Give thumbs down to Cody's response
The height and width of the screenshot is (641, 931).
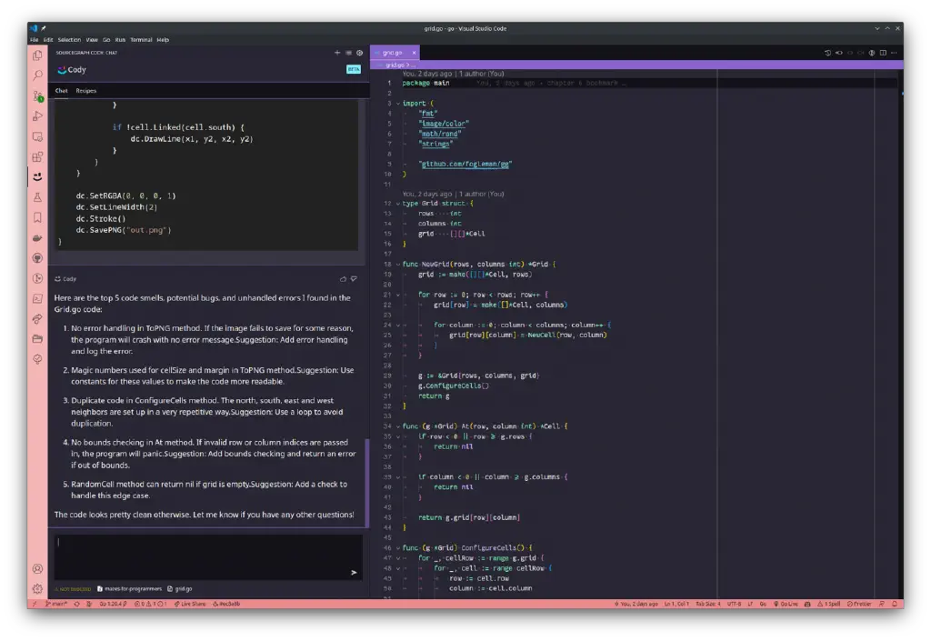coord(354,278)
